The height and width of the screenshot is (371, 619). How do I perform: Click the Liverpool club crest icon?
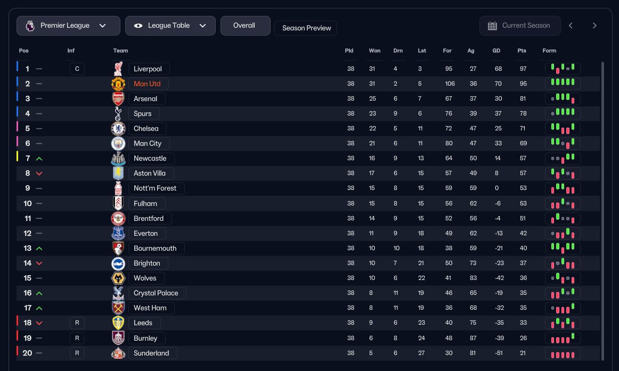tap(118, 69)
